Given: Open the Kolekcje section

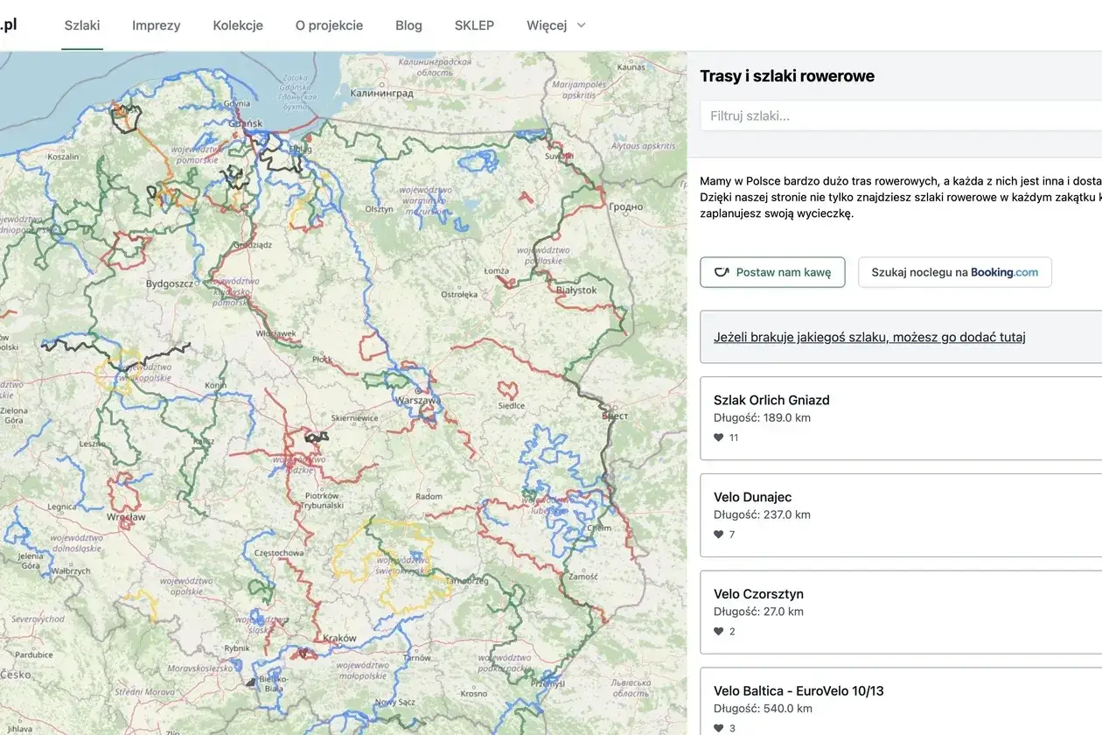Looking at the screenshot, I should (x=237, y=25).
